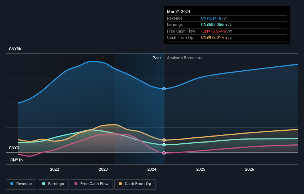Click the -CN¥1b y-axis label

[16, 160]
